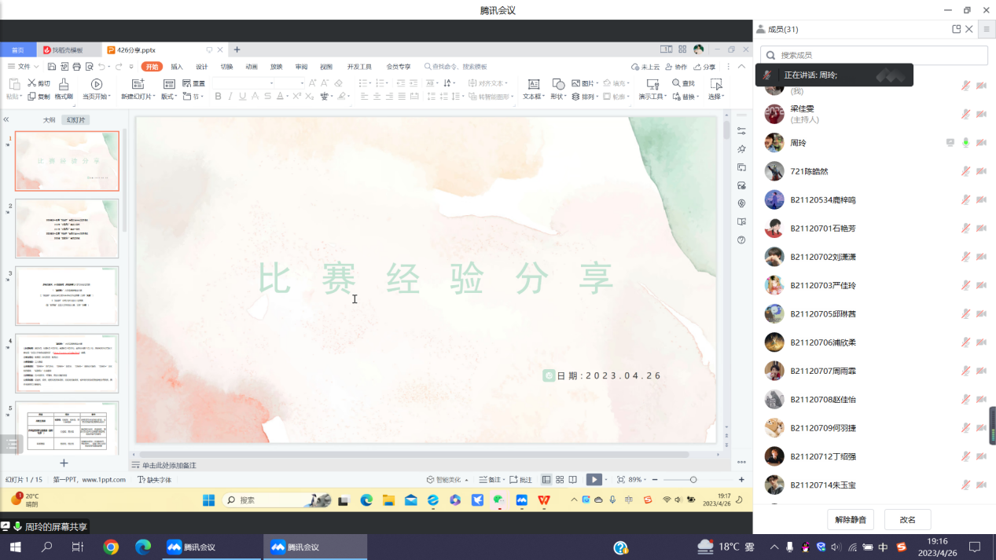Image resolution: width=996 pixels, height=560 pixels.
Task: Switch to the 插入 ribbon tab
Action: 177,67
